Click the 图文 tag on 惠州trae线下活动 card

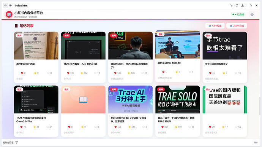click(19, 36)
